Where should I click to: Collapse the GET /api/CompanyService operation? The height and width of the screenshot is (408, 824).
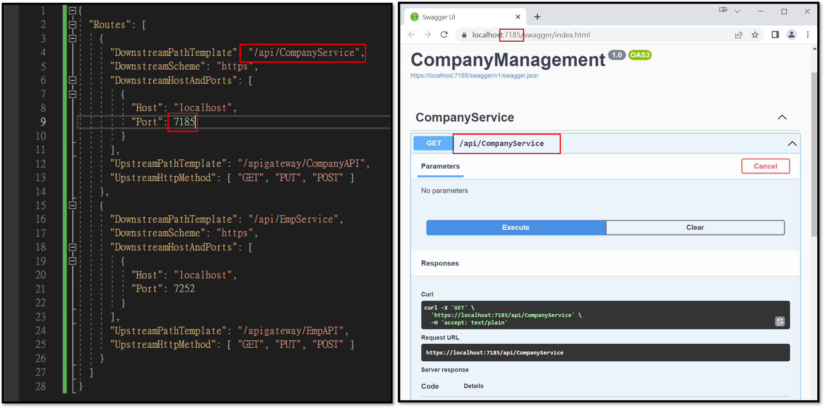pyautogui.click(x=792, y=143)
